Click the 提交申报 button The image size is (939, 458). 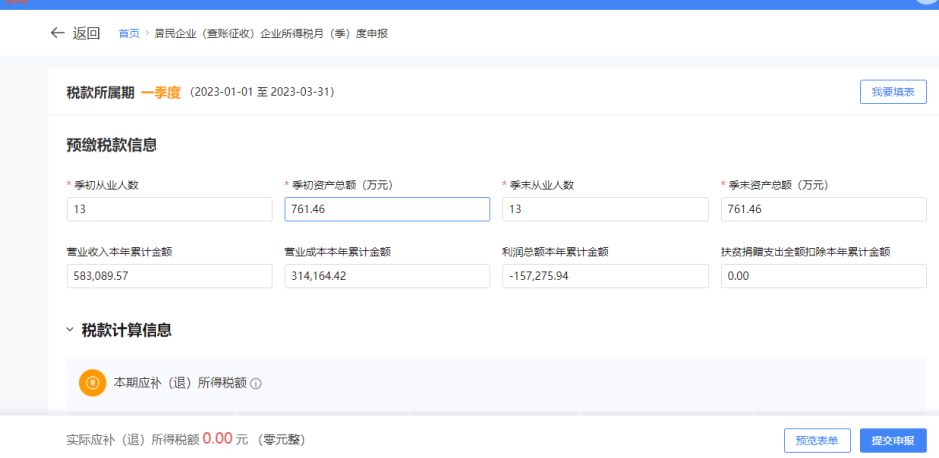893,441
